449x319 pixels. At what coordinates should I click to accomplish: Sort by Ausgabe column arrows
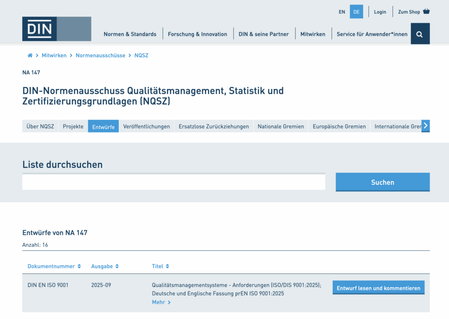(x=117, y=266)
